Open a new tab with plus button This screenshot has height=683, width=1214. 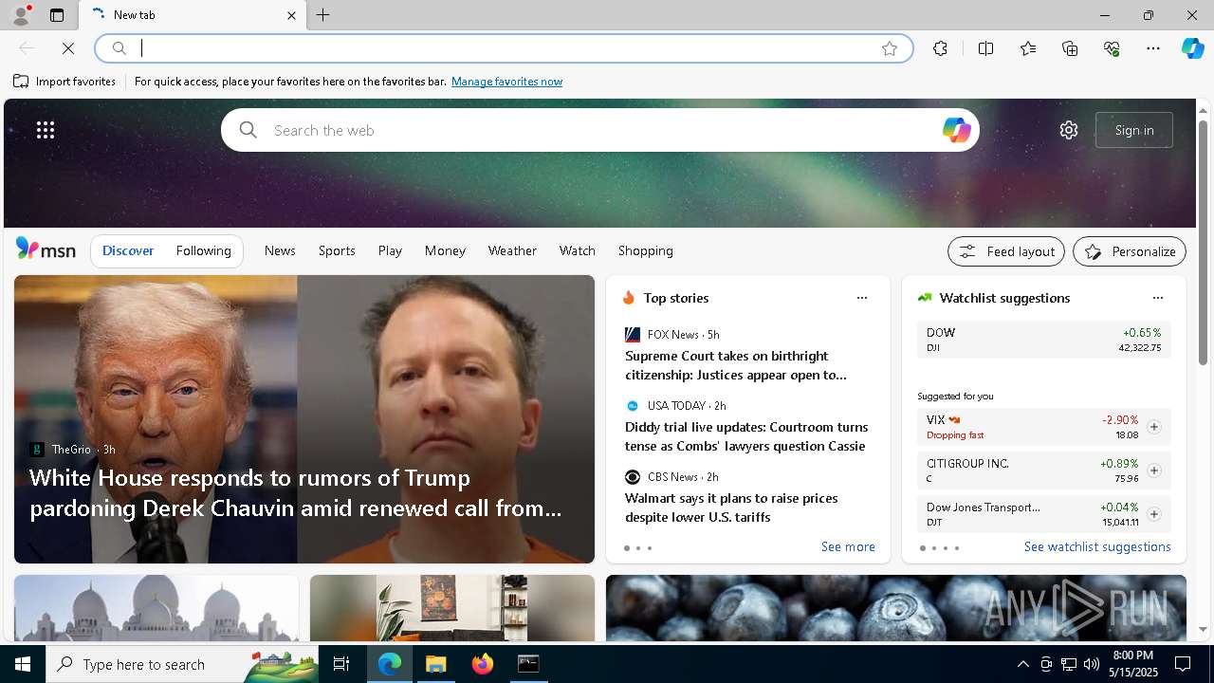[x=323, y=15]
